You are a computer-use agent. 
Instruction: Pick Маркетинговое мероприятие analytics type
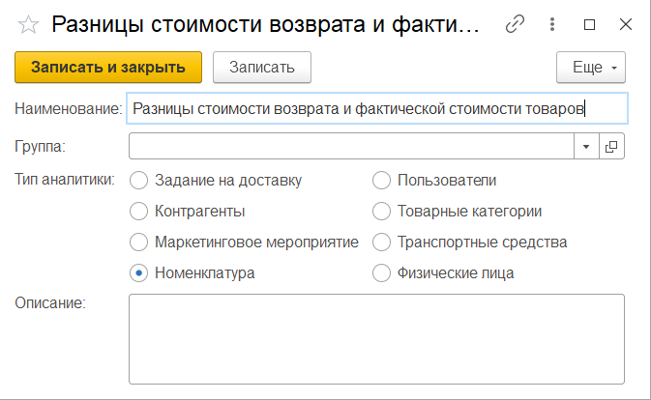[139, 242]
